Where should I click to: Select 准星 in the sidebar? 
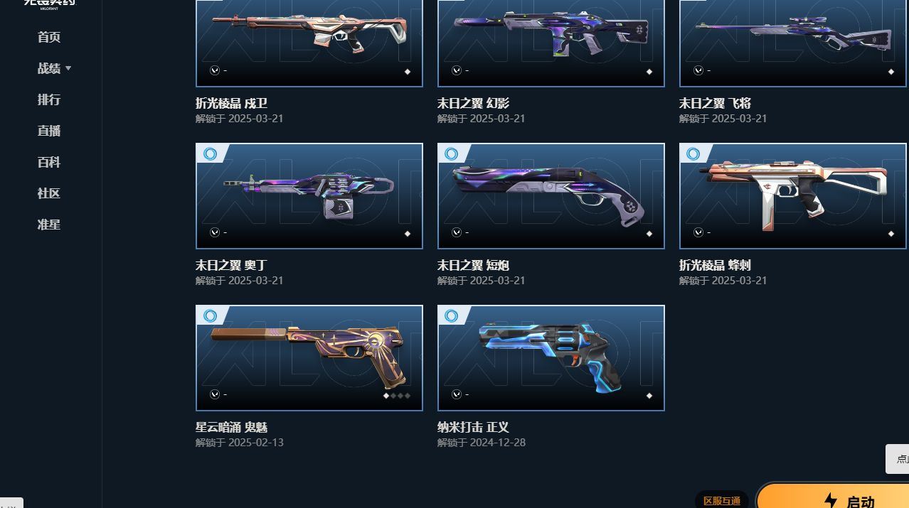click(49, 225)
